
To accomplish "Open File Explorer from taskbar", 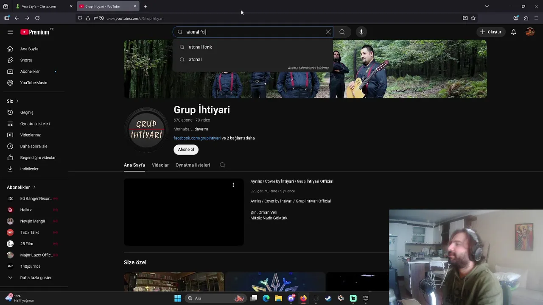I will [278, 298].
